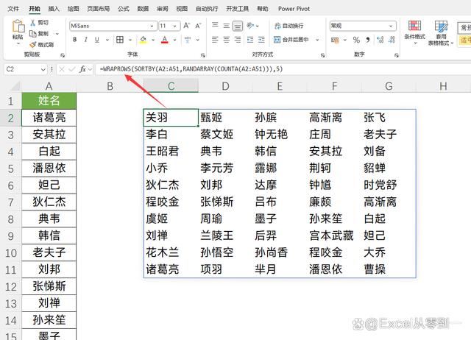Click in the formula bar WRAPROWS formula
The height and width of the screenshot is (340, 471).
pos(191,69)
